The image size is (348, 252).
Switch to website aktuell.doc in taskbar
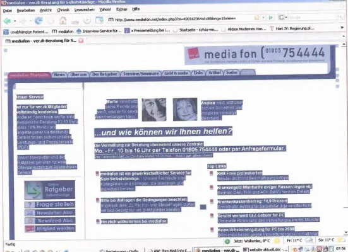(x=266, y=249)
